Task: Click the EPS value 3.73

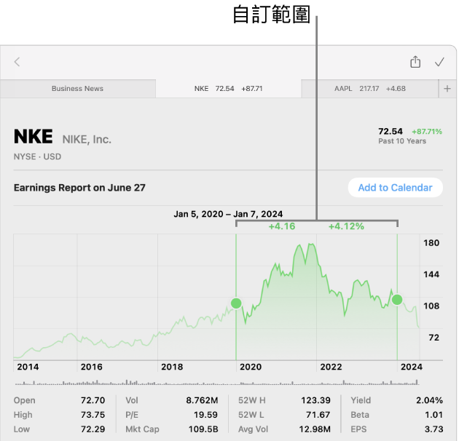Action: click(x=433, y=429)
